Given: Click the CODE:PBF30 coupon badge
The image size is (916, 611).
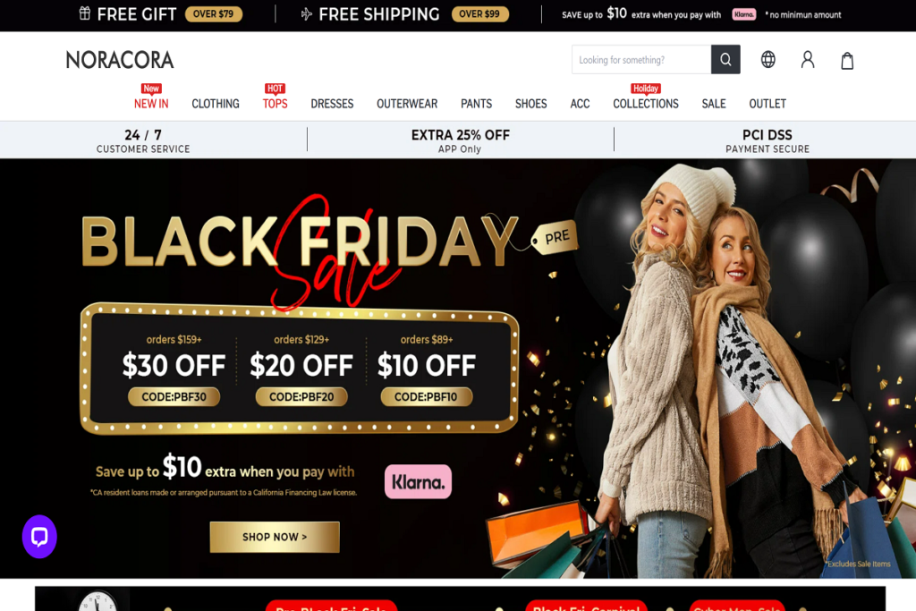Looking at the screenshot, I should point(174,396).
